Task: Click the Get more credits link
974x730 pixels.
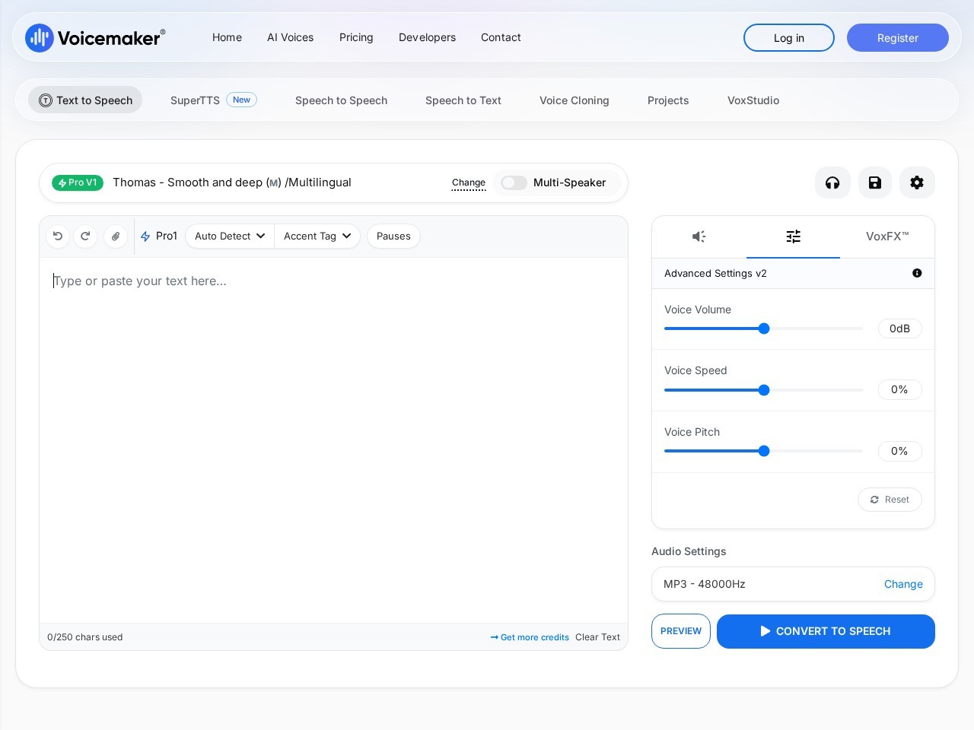Action: click(530, 637)
